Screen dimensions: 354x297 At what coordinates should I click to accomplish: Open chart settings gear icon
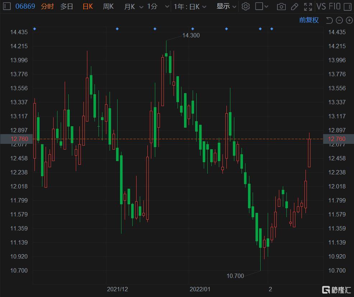point(245,6)
